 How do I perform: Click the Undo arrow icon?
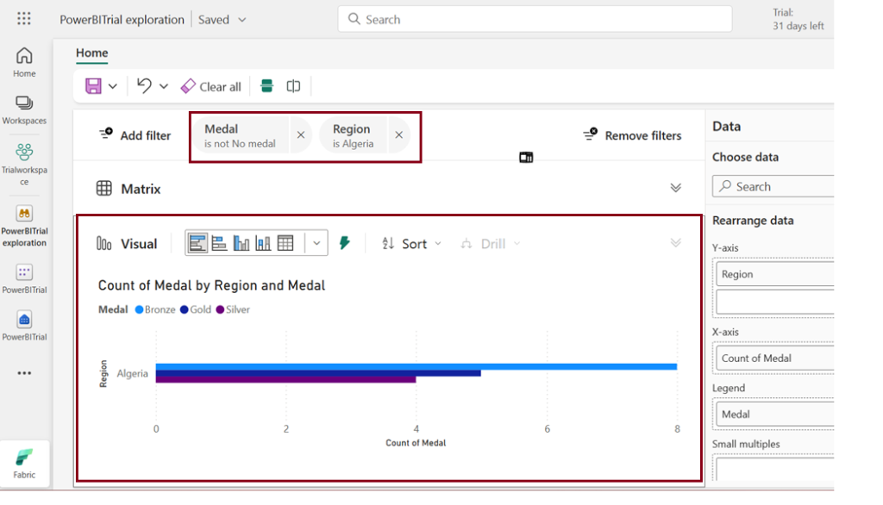145,86
